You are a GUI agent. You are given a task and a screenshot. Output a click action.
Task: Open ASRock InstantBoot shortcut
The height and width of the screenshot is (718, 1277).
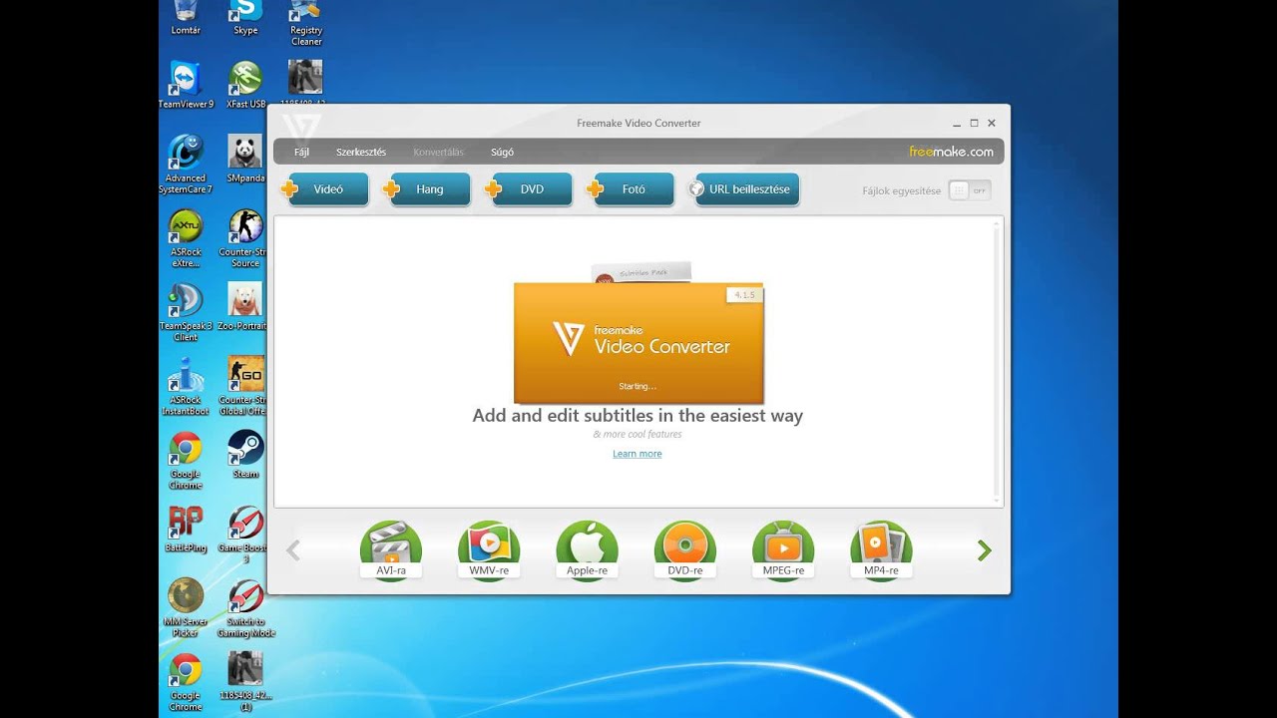pos(186,386)
